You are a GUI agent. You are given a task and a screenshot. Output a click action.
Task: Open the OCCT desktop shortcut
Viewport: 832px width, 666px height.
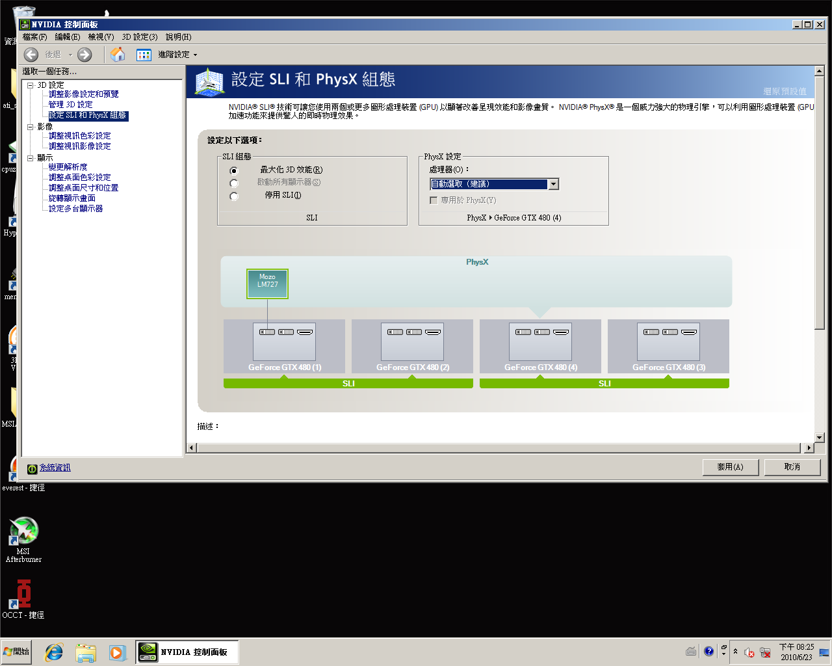[x=23, y=599]
